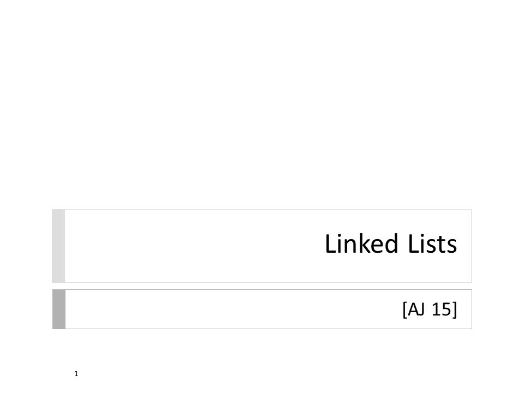
Task: Select the "[AJ 15]" subtitle text
Action: coord(430,309)
